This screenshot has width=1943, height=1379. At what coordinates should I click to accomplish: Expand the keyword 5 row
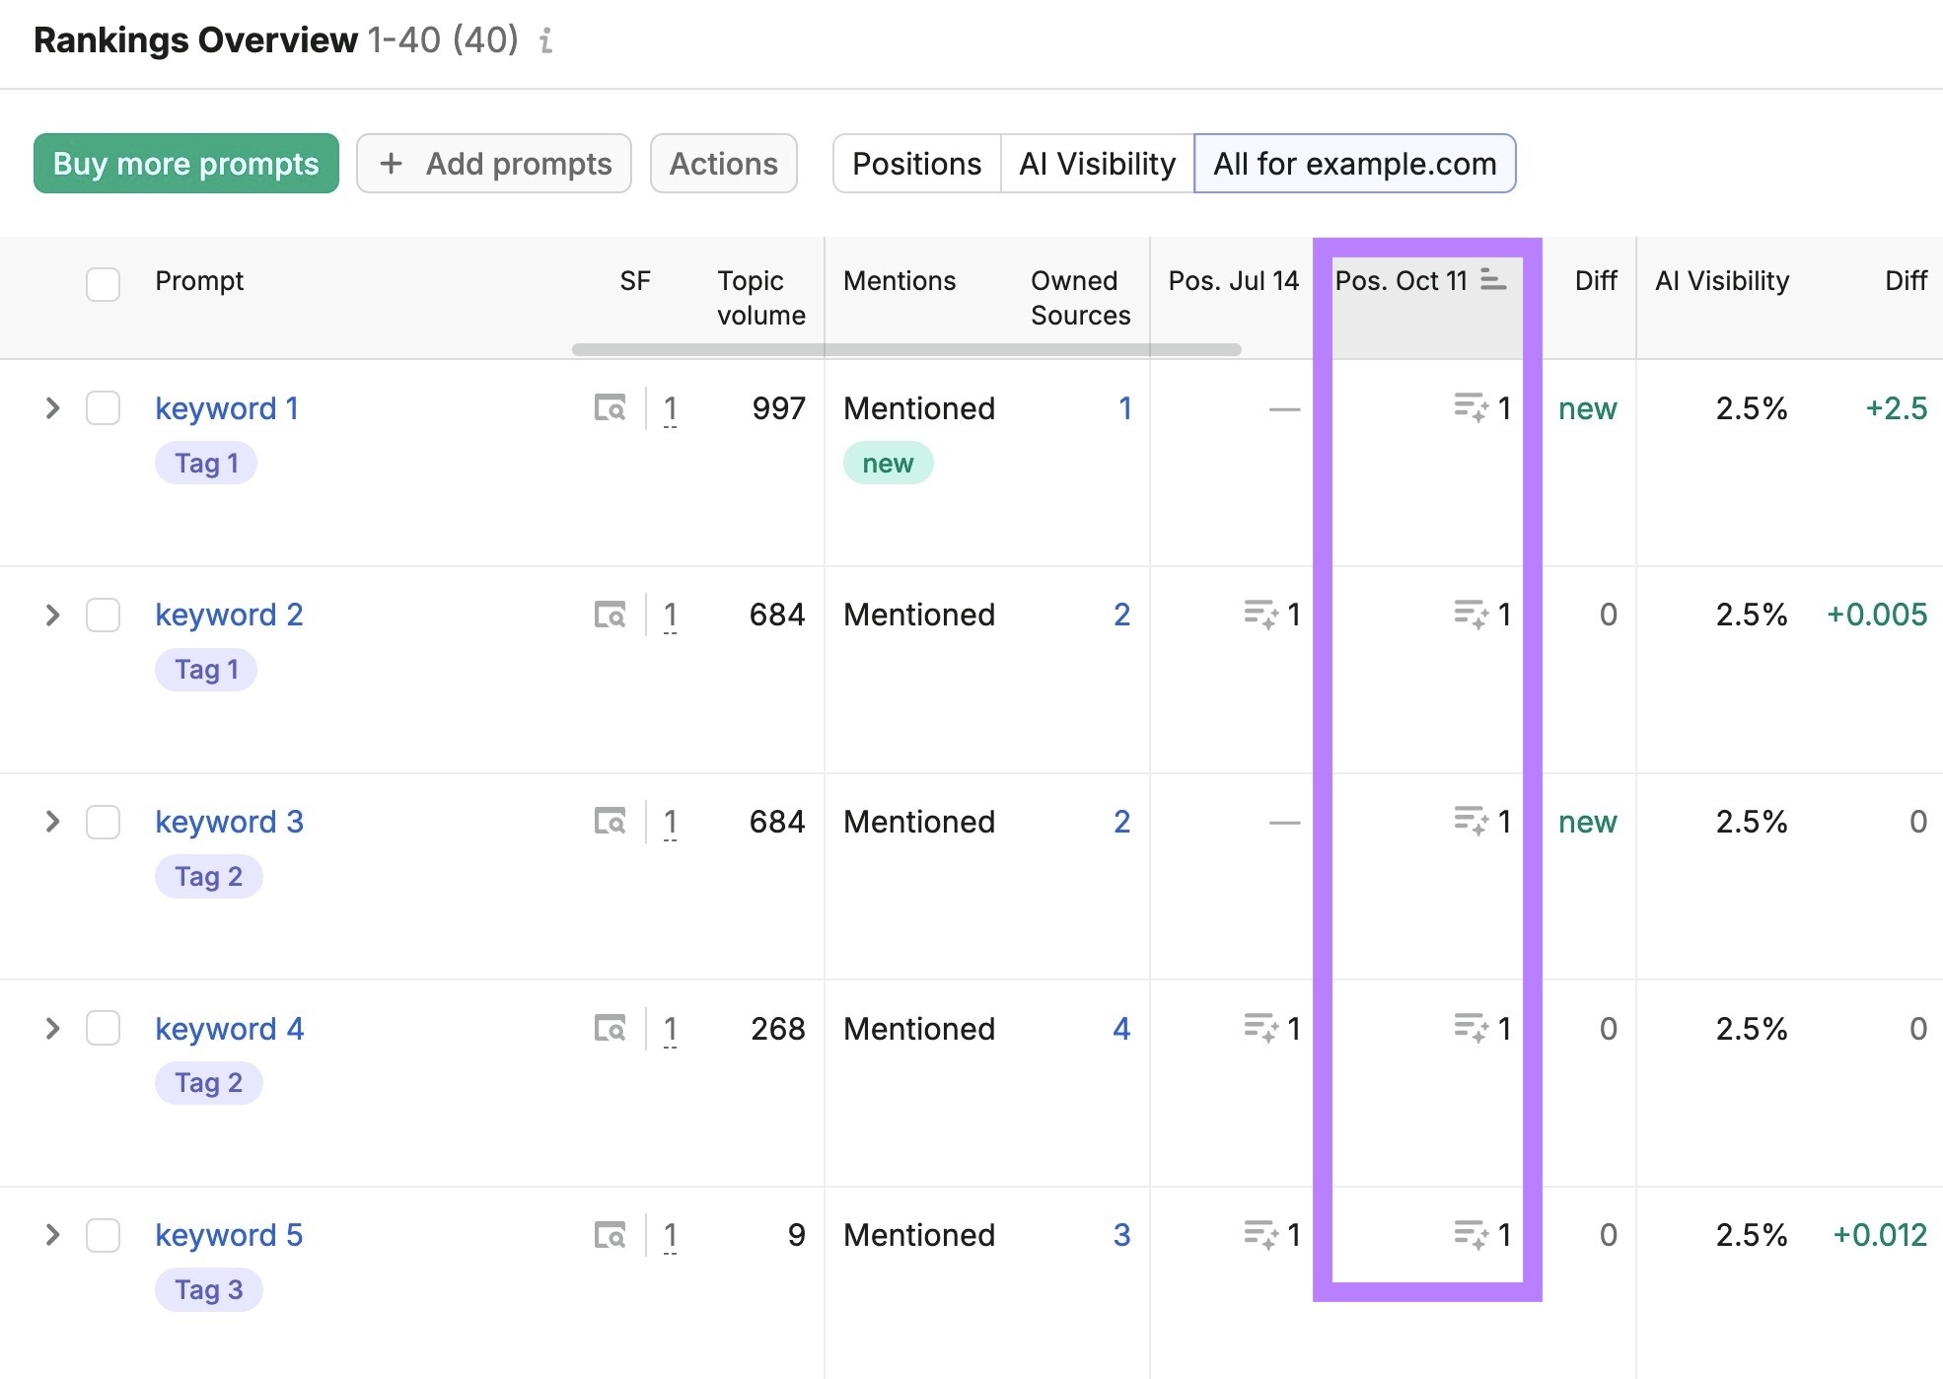point(53,1235)
